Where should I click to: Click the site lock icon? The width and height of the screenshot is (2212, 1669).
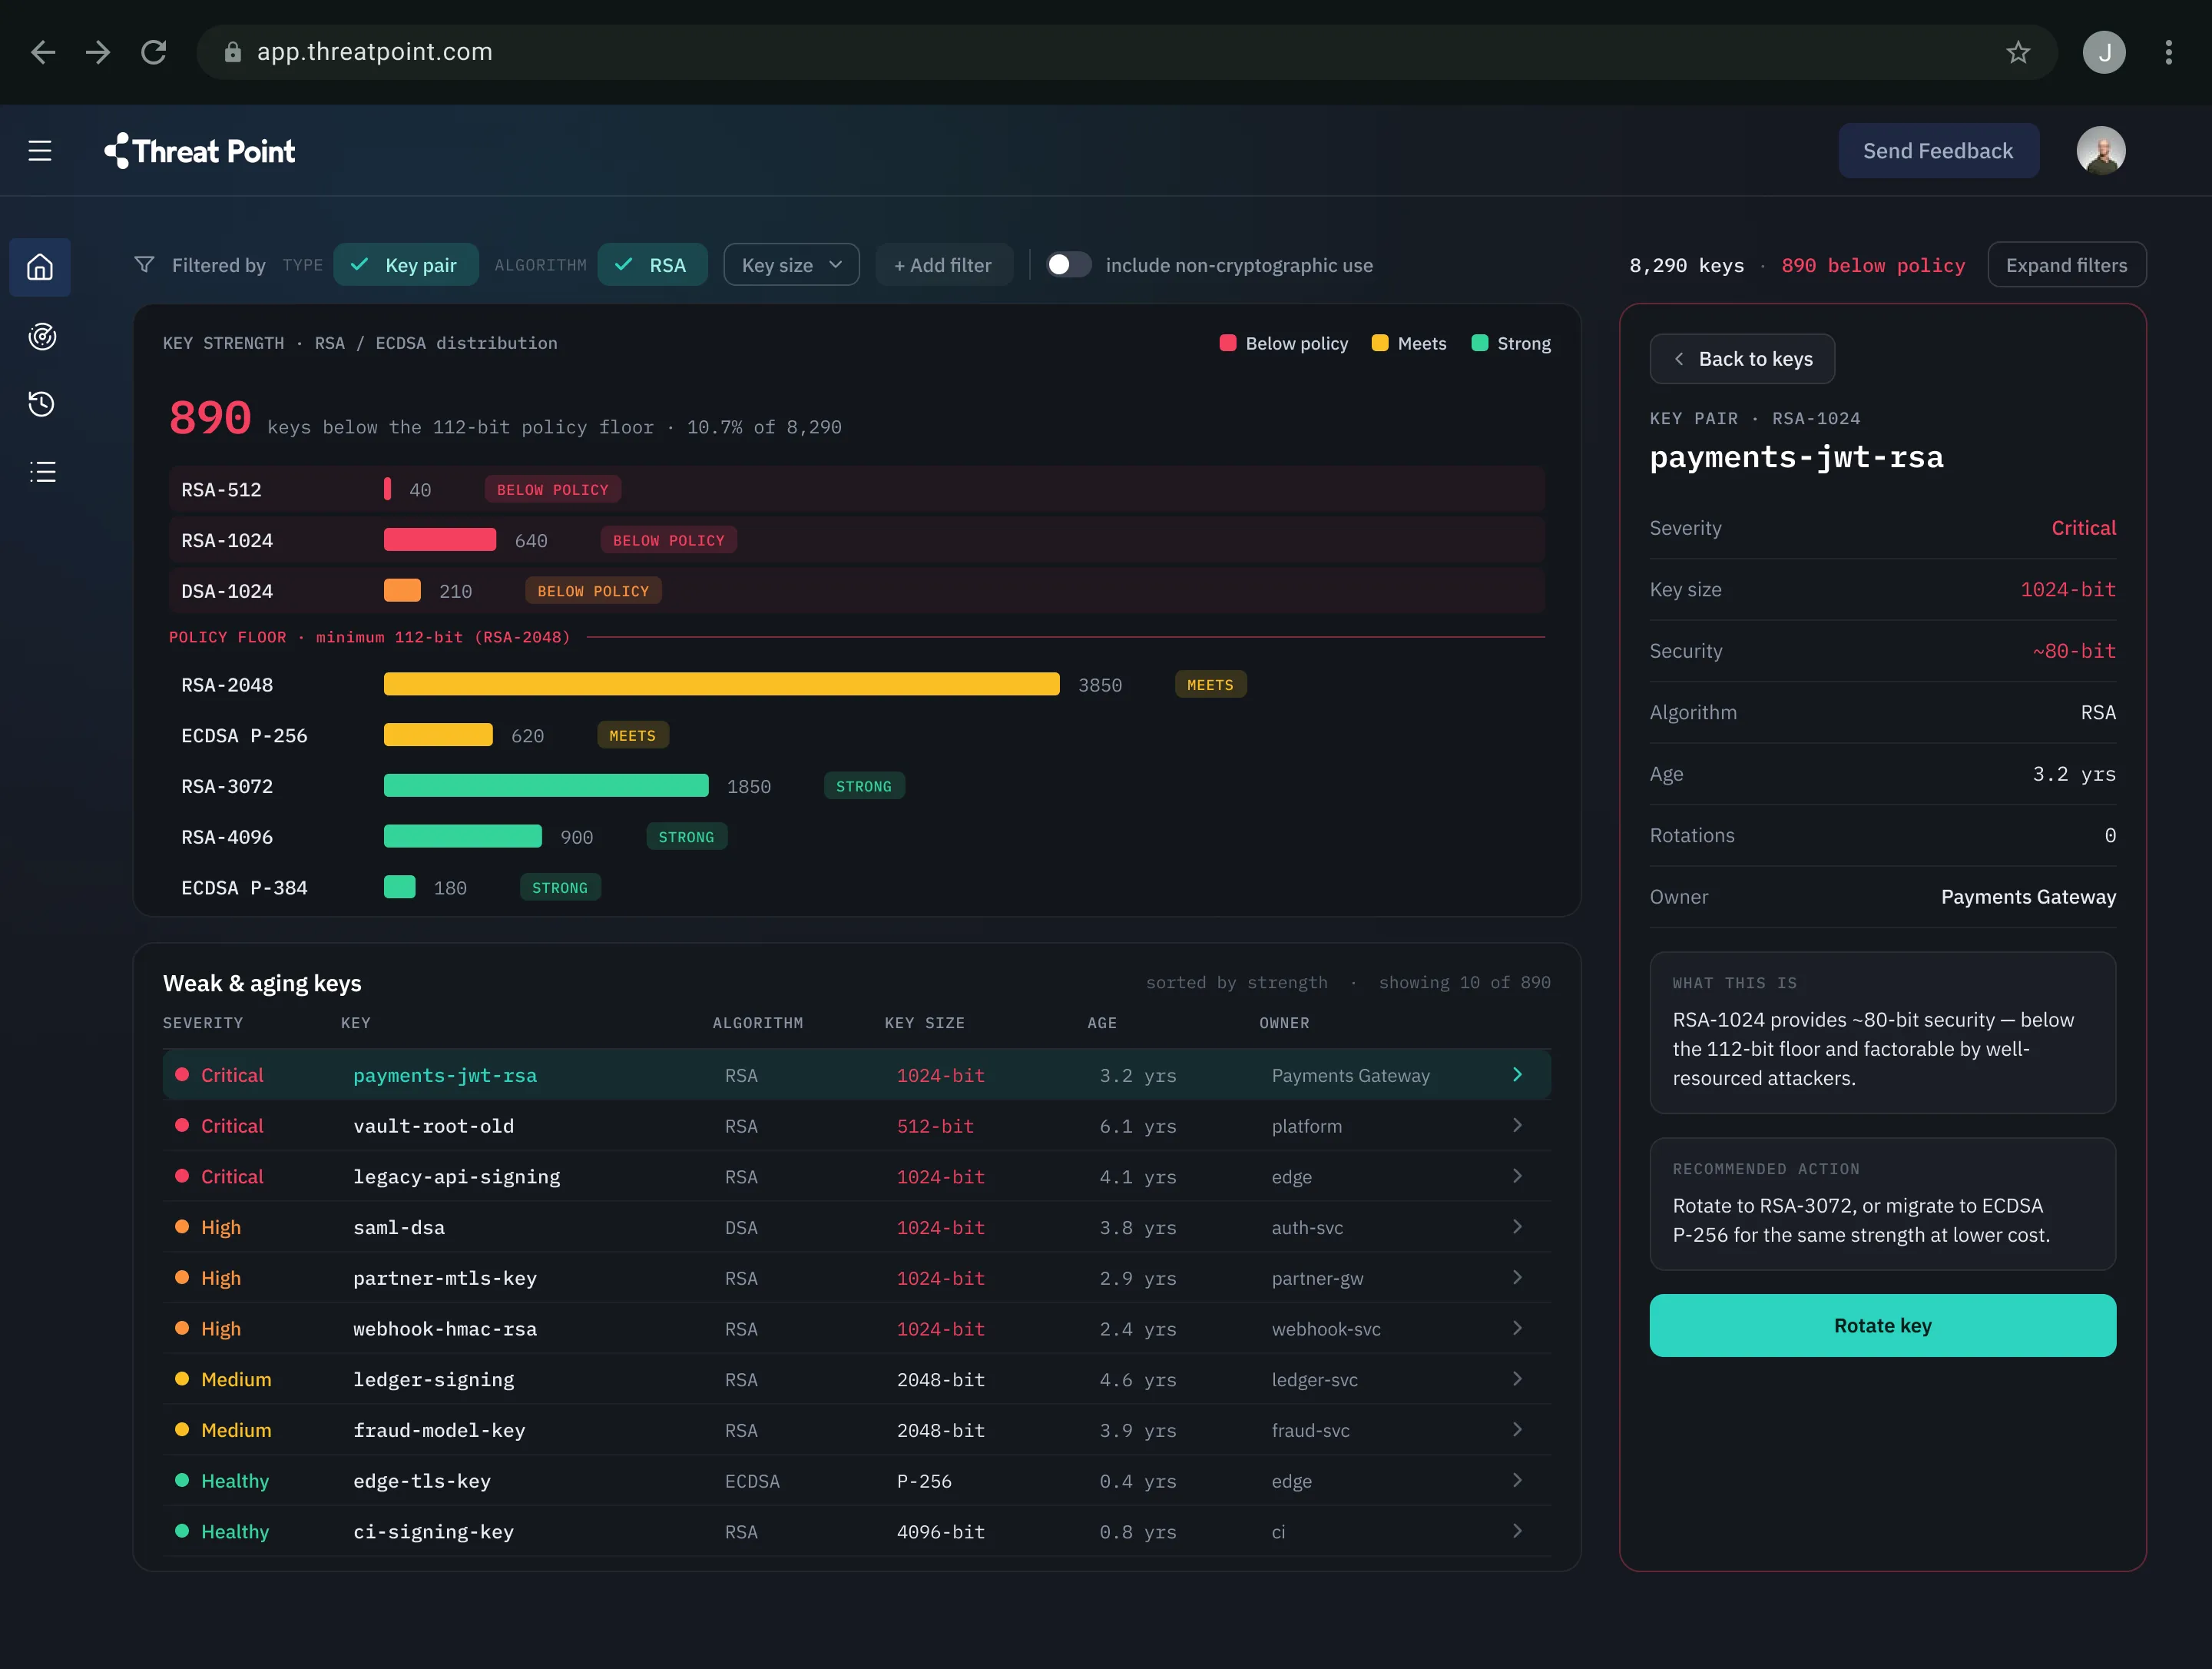(x=232, y=52)
